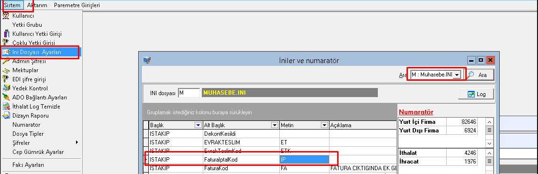This screenshot has height=174, width=538.
Task: Select Yetki Grubu menu entry
Action: 27,25
